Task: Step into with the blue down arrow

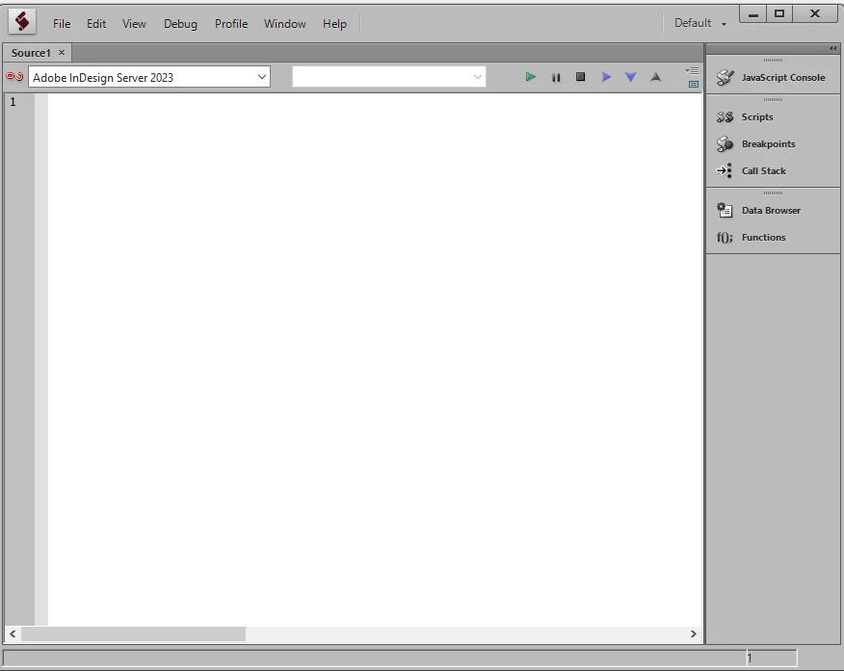Action: pos(630,77)
